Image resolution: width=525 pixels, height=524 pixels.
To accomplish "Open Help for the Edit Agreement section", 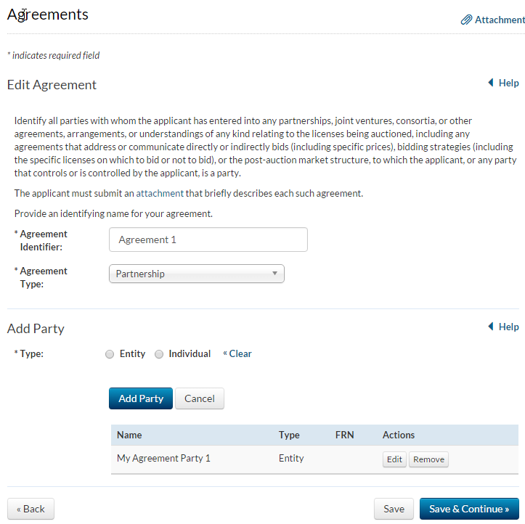I will 503,83.
